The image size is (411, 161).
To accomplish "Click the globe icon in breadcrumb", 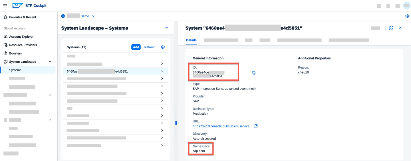I will (x=63, y=16).
